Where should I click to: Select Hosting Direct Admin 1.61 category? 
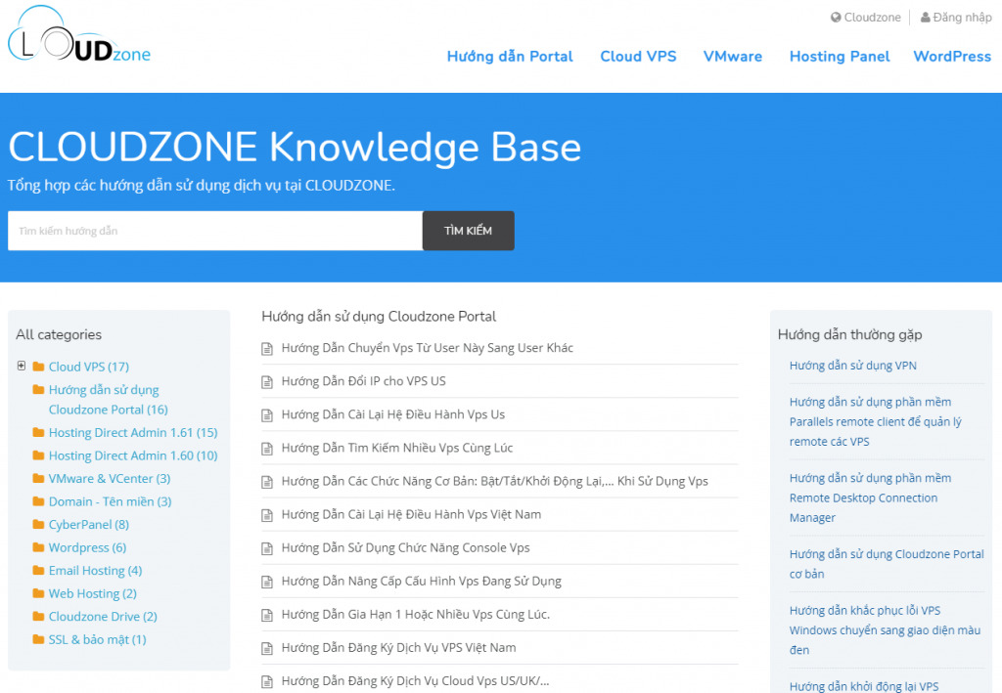pos(132,433)
